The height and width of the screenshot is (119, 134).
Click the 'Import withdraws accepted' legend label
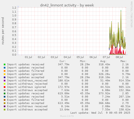[x=27, y=90]
